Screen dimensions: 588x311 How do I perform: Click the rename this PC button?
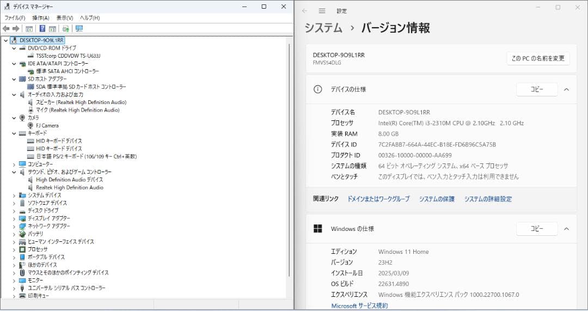coord(538,58)
